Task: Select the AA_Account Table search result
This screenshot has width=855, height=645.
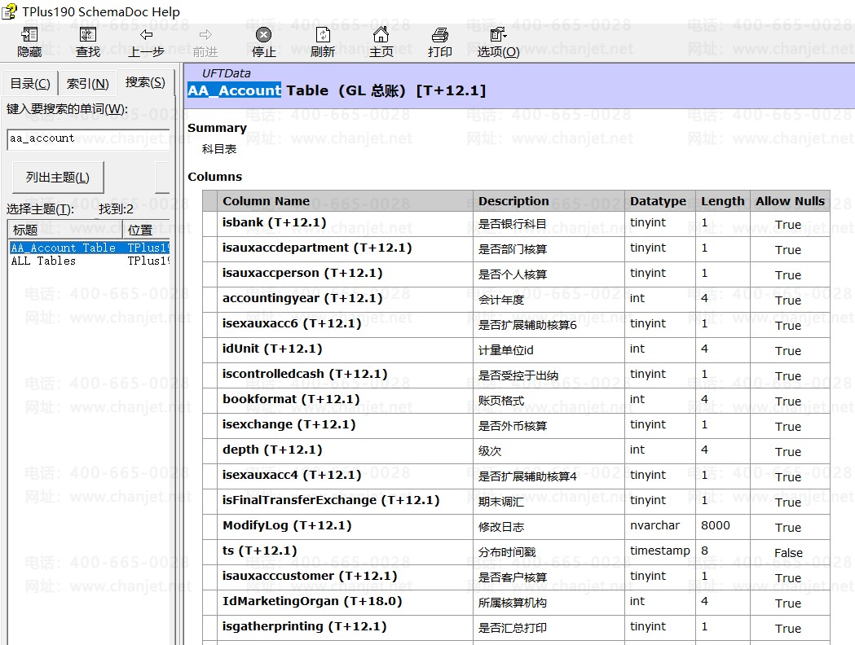Action: coord(90,248)
